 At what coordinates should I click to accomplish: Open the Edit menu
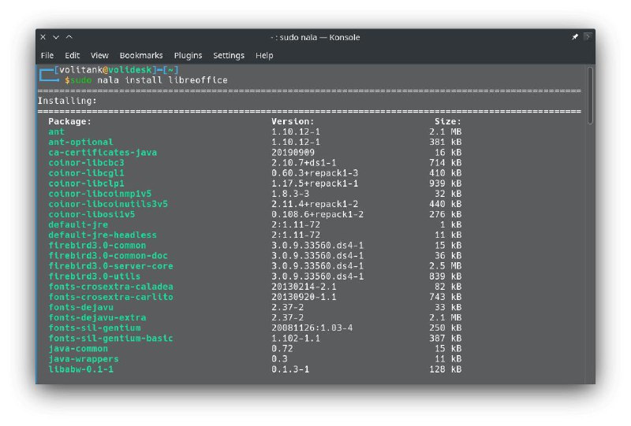point(73,55)
